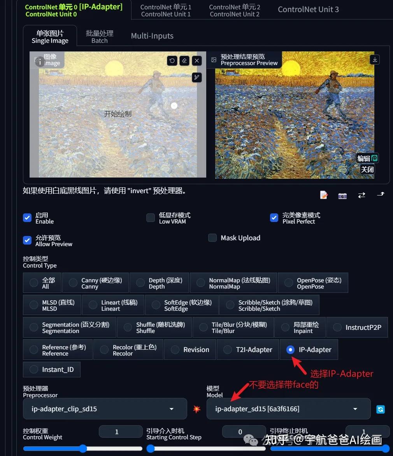The width and height of the screenshot is (393, 456).
Task: Select IP-Adapter control type
Action: coord(309,350)
